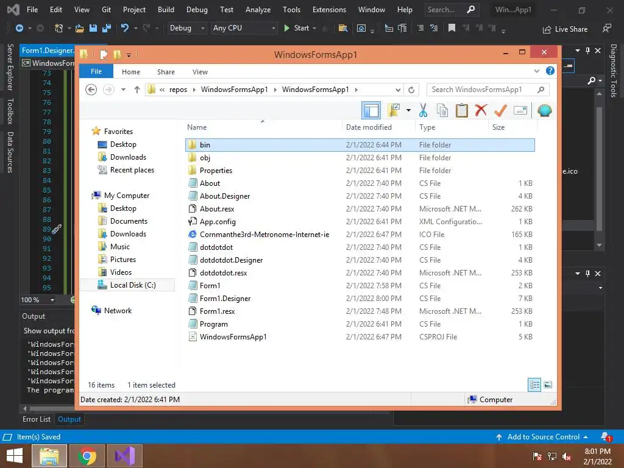Toggle pin on upper Visual Studio panel
The height and width of the screenshot is (468, 624).
tap(588, 51)
